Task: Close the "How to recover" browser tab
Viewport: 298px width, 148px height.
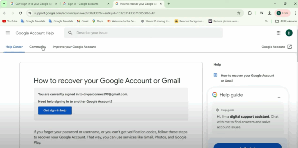Action: click(x=161, y=4)
